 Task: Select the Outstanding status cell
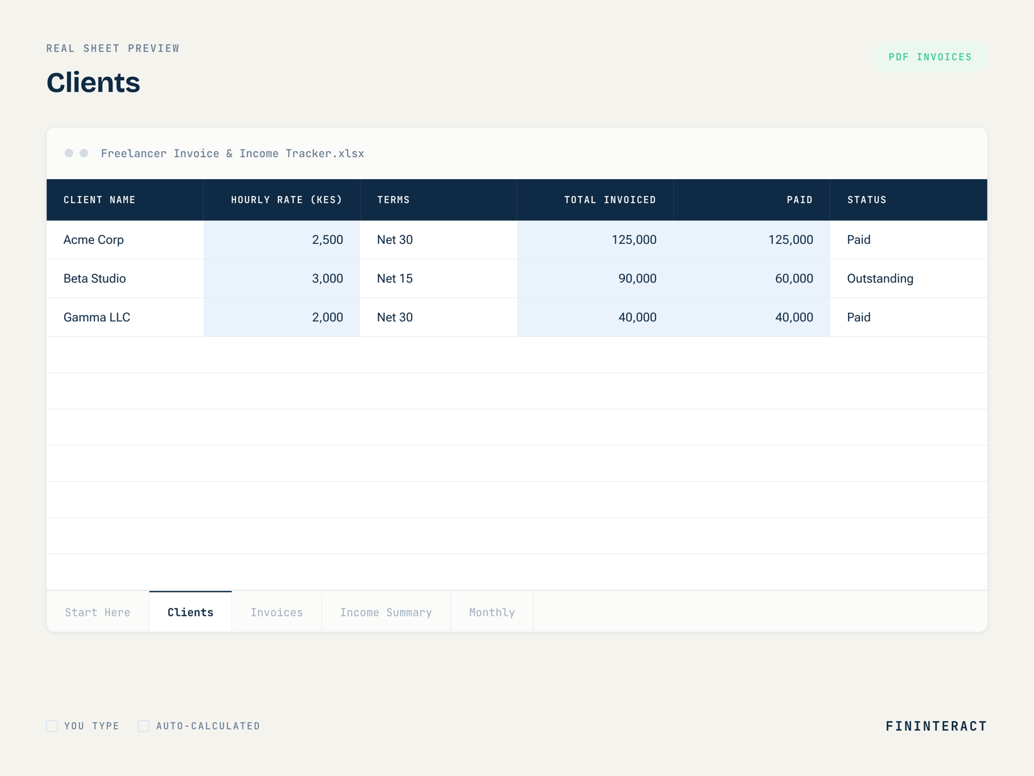(909, 279)
